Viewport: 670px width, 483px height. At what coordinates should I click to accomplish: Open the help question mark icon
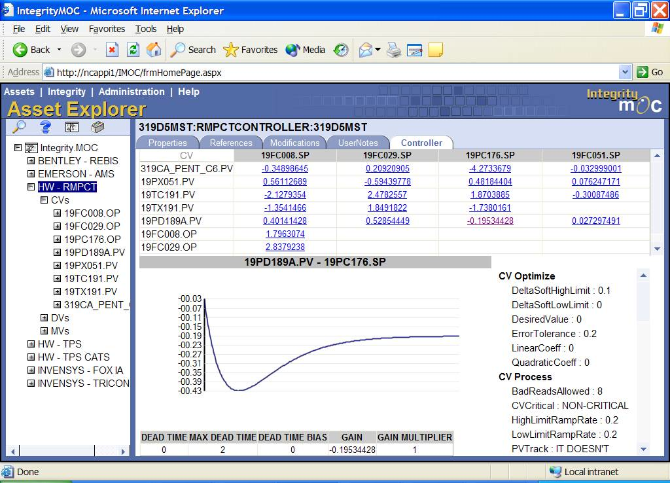45,128
